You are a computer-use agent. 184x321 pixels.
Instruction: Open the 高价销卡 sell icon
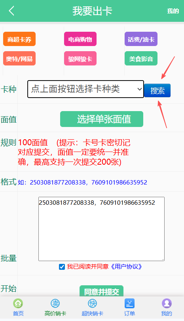pos(55,303)
